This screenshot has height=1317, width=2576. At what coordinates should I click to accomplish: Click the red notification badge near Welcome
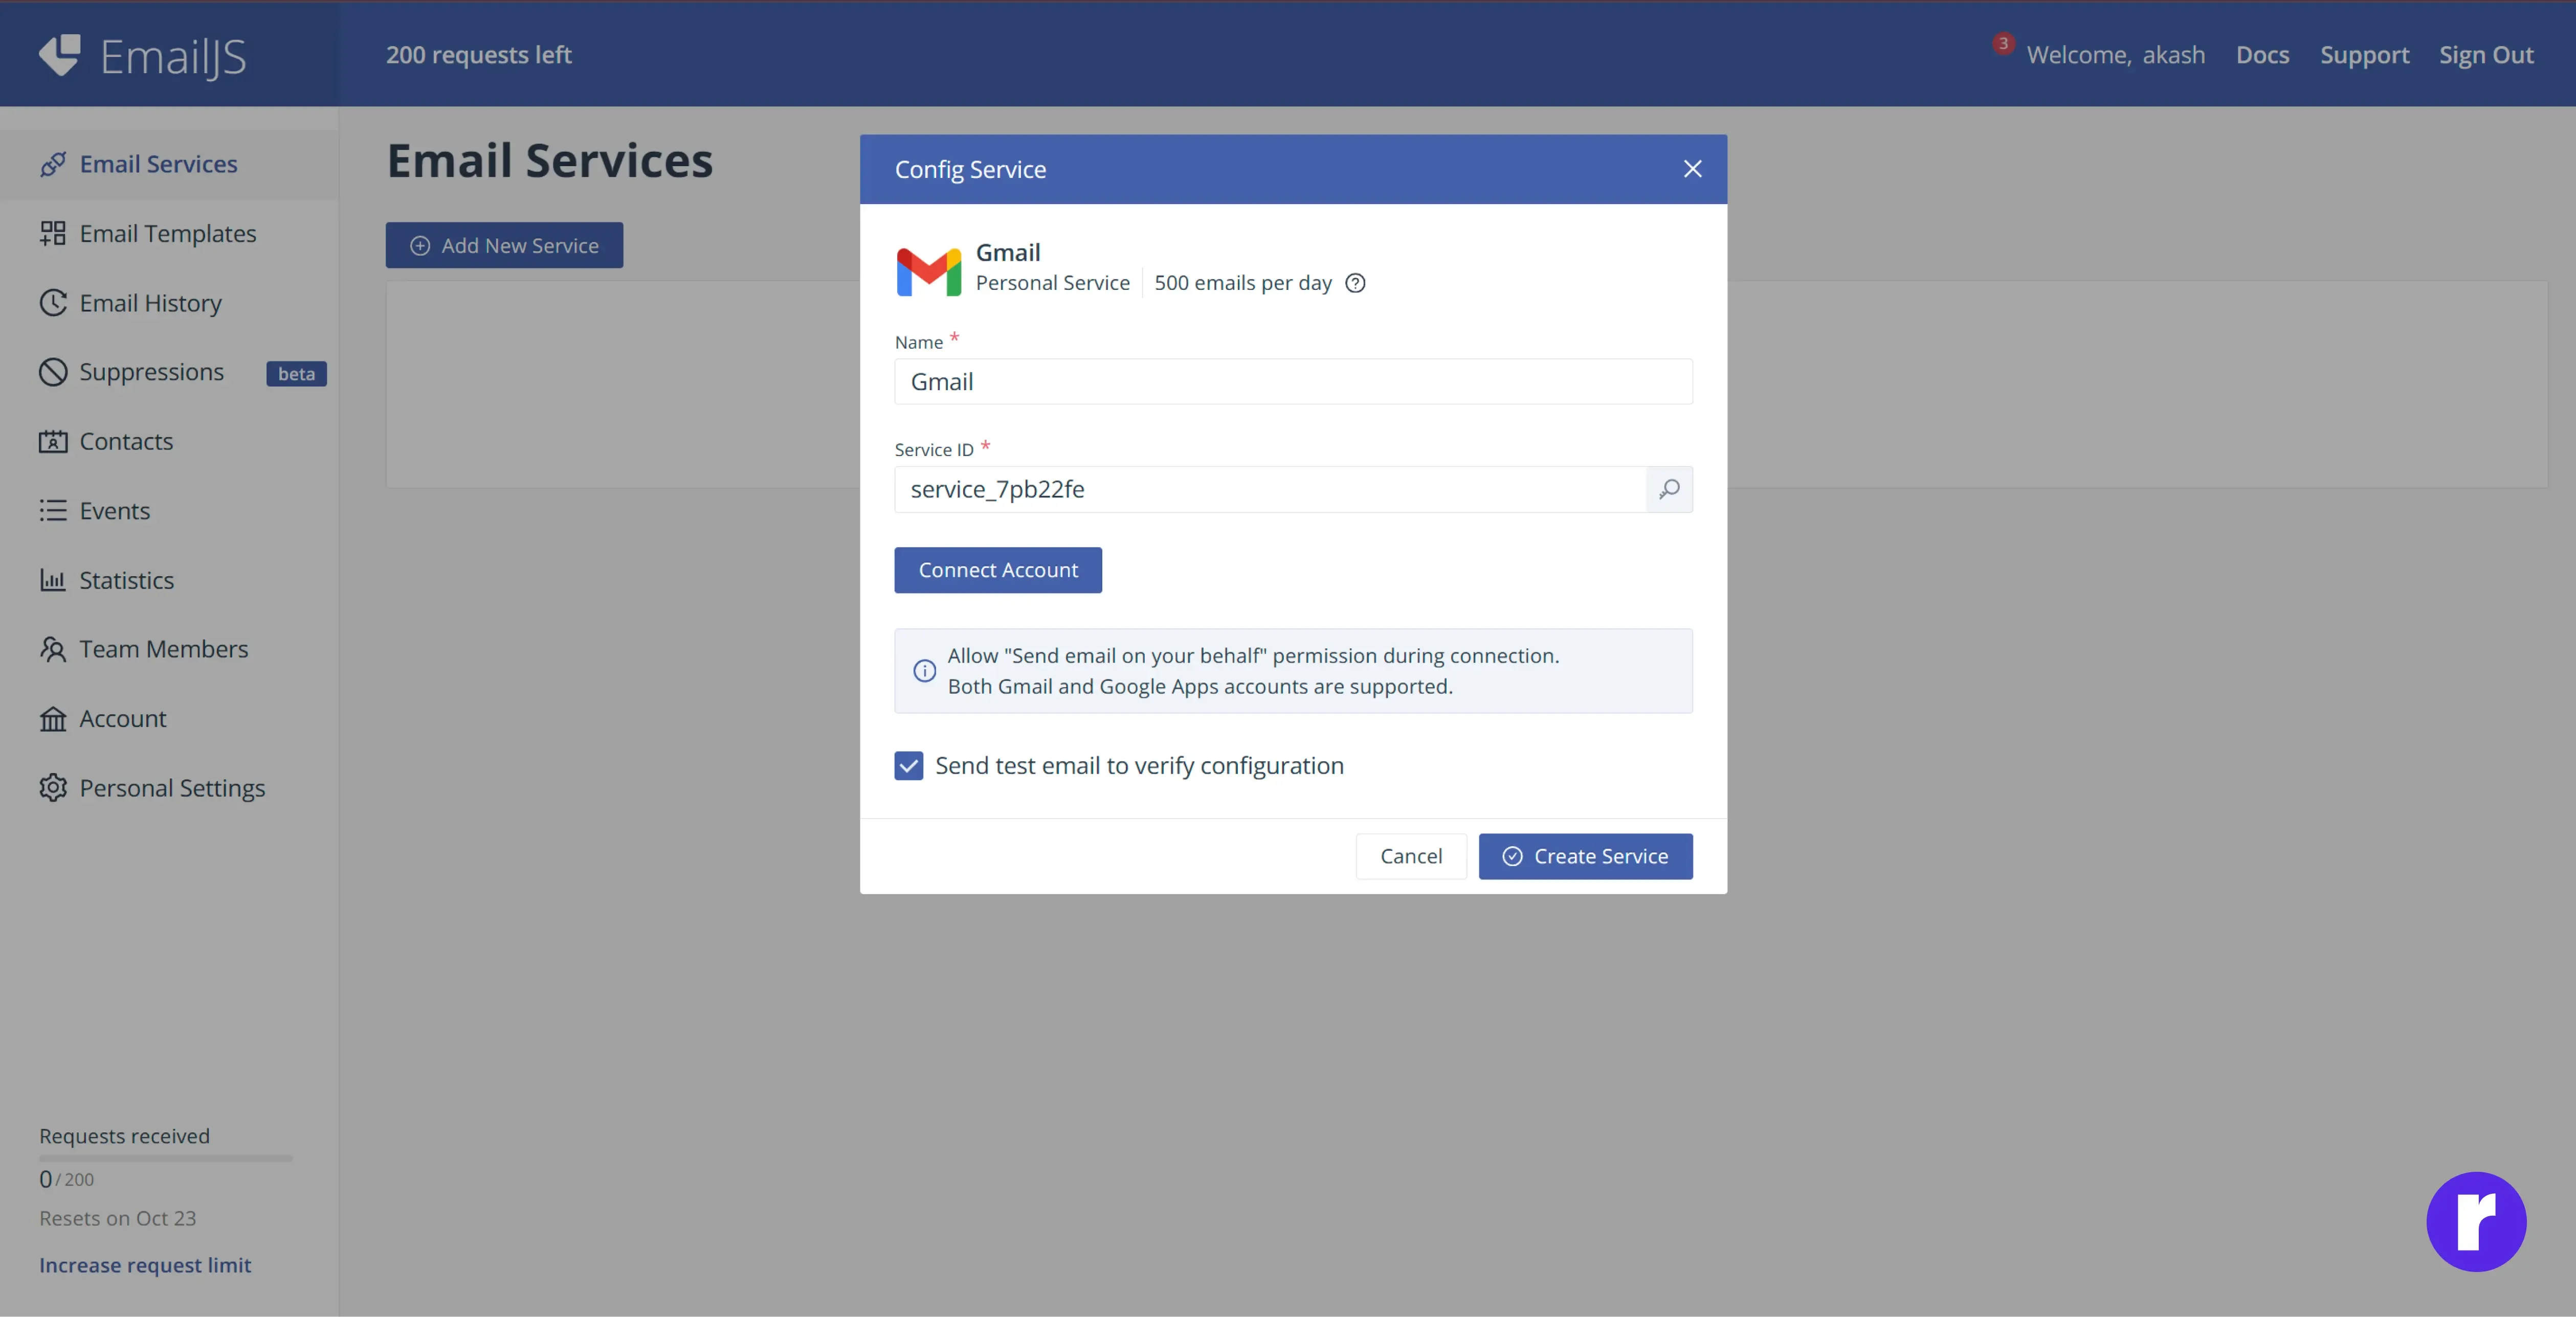point(2003,43)
